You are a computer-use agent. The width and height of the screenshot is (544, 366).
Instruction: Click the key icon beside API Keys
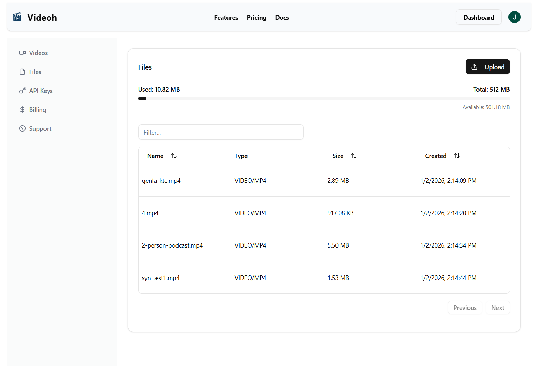tap(22, 91)
